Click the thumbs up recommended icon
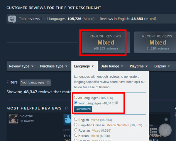The image size is (176, 141). pos(68,119)
